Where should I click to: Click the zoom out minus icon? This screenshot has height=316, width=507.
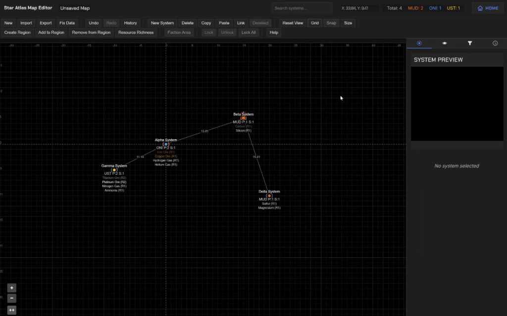pyautogui.click(x=11, y=298)
